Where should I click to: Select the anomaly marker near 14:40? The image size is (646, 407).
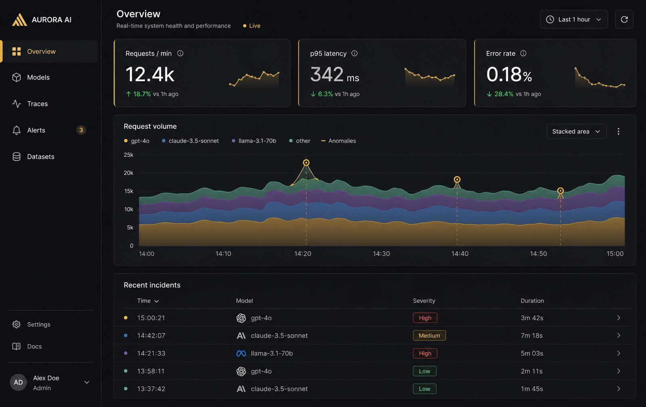(457, 179)
